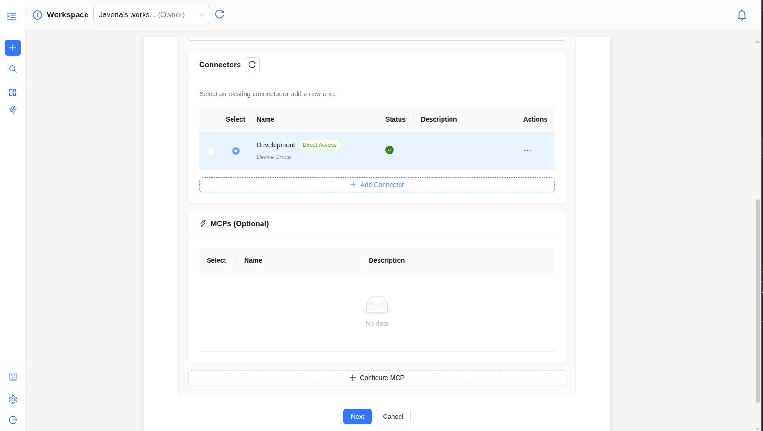Open search from the sidebar magnifier icon

pyautogui.click(x=13, y=69)
